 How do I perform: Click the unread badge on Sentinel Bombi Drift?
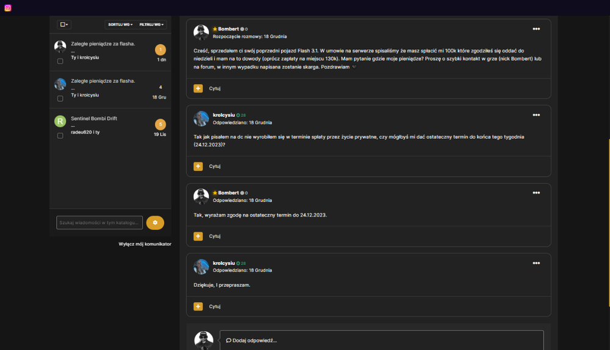tap(160, 124)
